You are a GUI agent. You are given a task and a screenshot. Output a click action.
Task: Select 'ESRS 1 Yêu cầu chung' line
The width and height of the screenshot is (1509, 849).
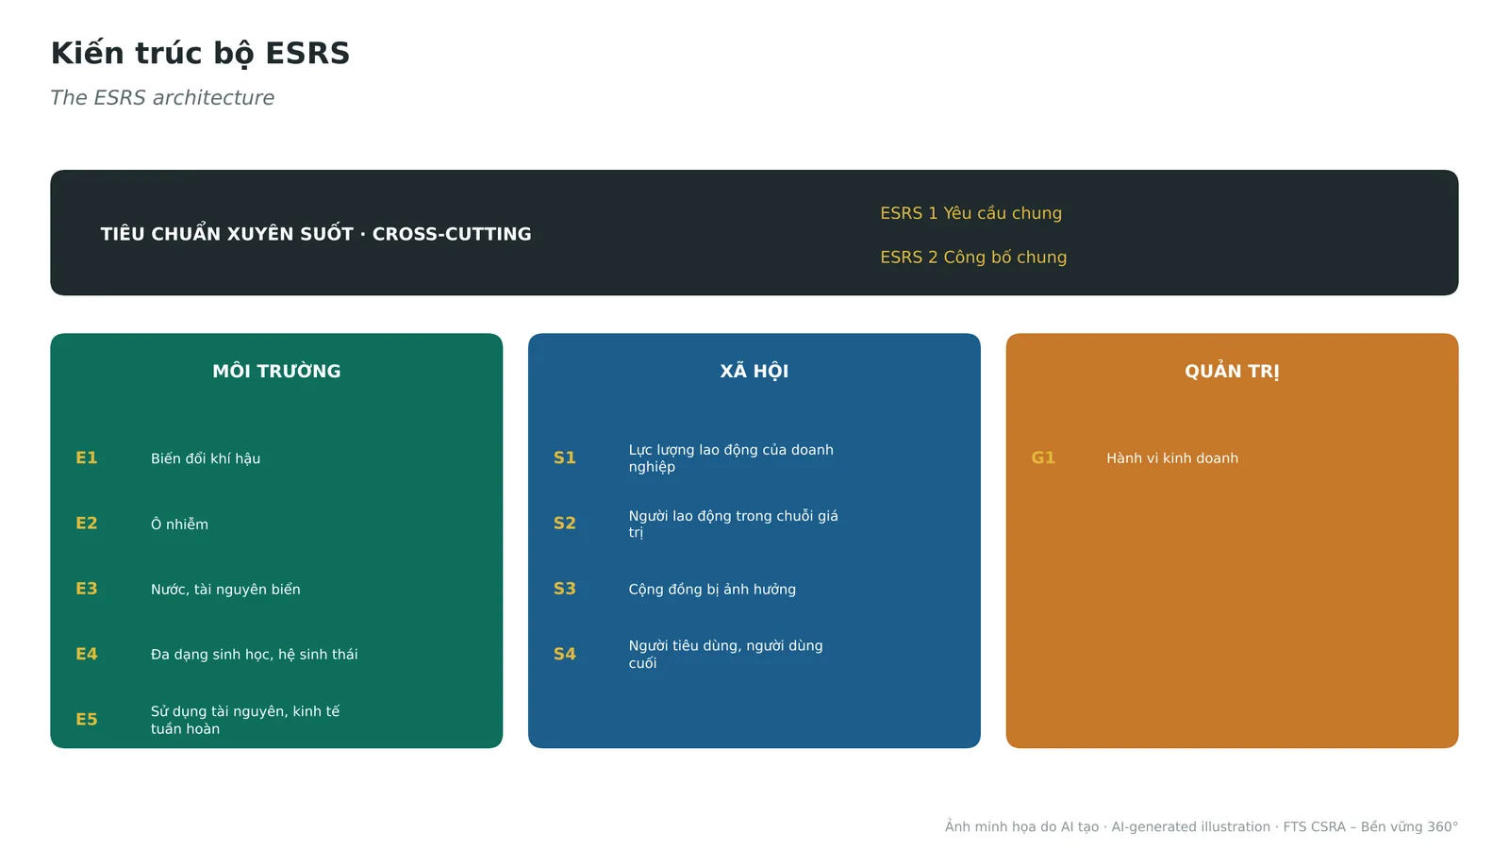point(970,213)
